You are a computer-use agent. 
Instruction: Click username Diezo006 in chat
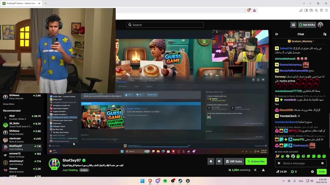click(286, 110)
